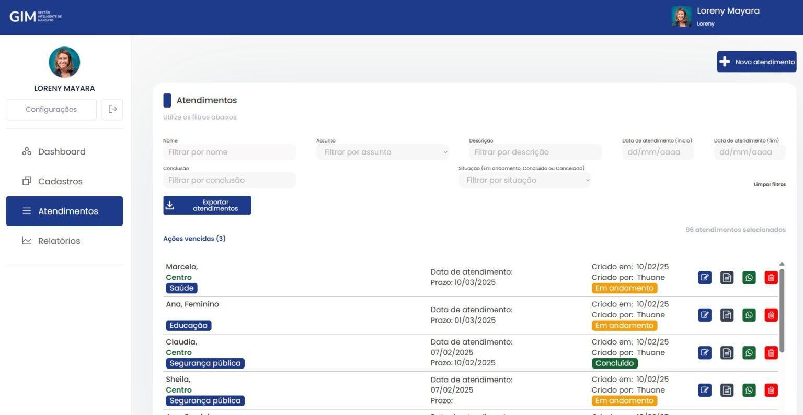Delete Sheila's atendimento with trash icon
Screen dimensions: 803x415
click(x=771, y=390)
